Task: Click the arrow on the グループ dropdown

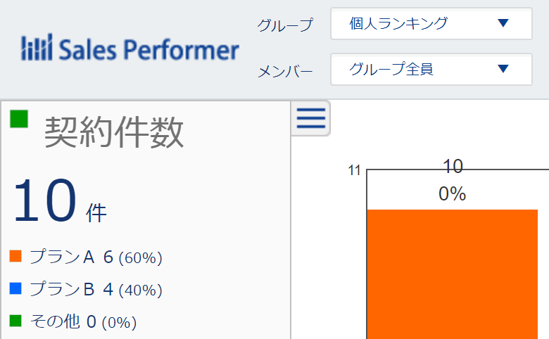Action: tap(503, 24)
